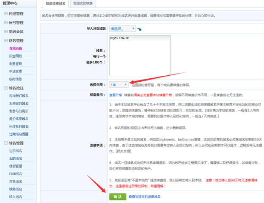
Task: Click the import icon beside the group dropdown
Action: click(x=140, y=29)
